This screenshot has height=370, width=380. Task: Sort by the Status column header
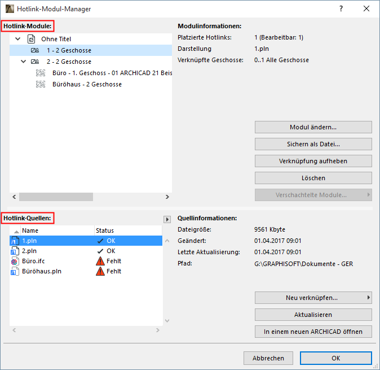pyautogui.click(x=128, y=230)
